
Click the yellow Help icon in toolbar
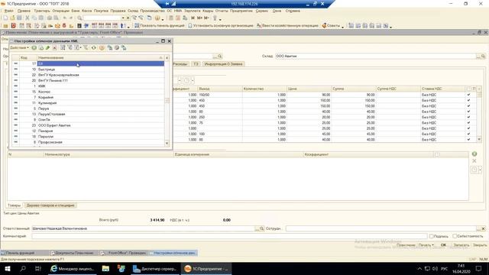coord(157,18)
